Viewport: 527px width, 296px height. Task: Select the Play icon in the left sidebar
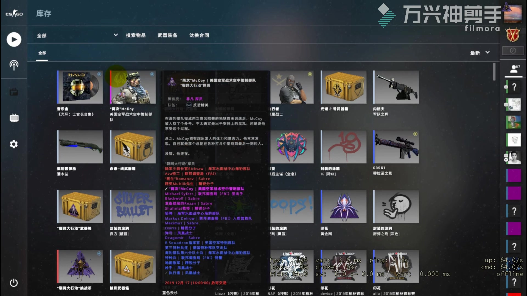point(14,39)
